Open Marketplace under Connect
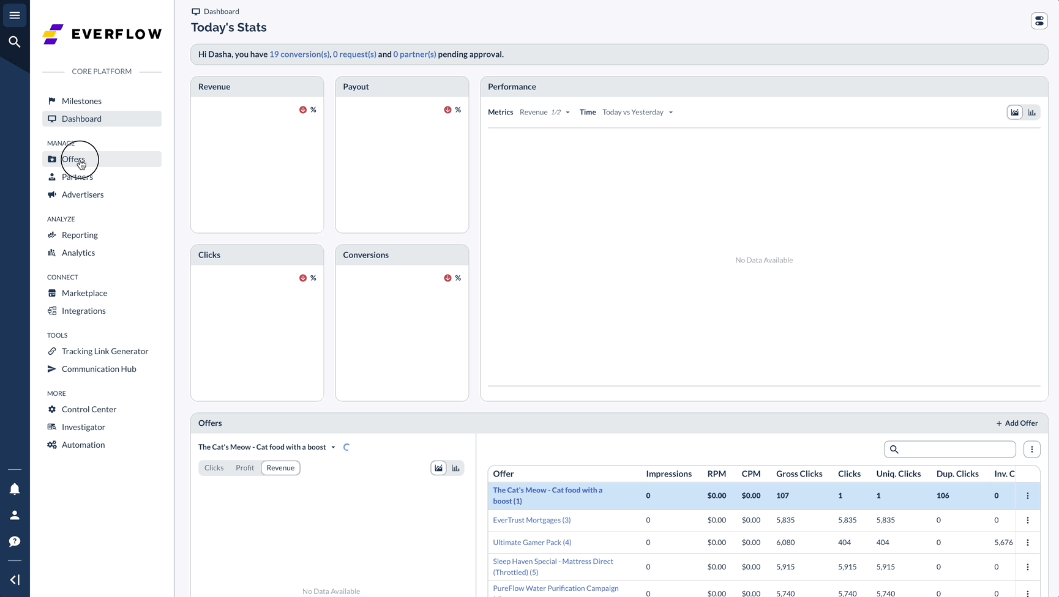Screen dimensions: 1059x597 [102, 293]
